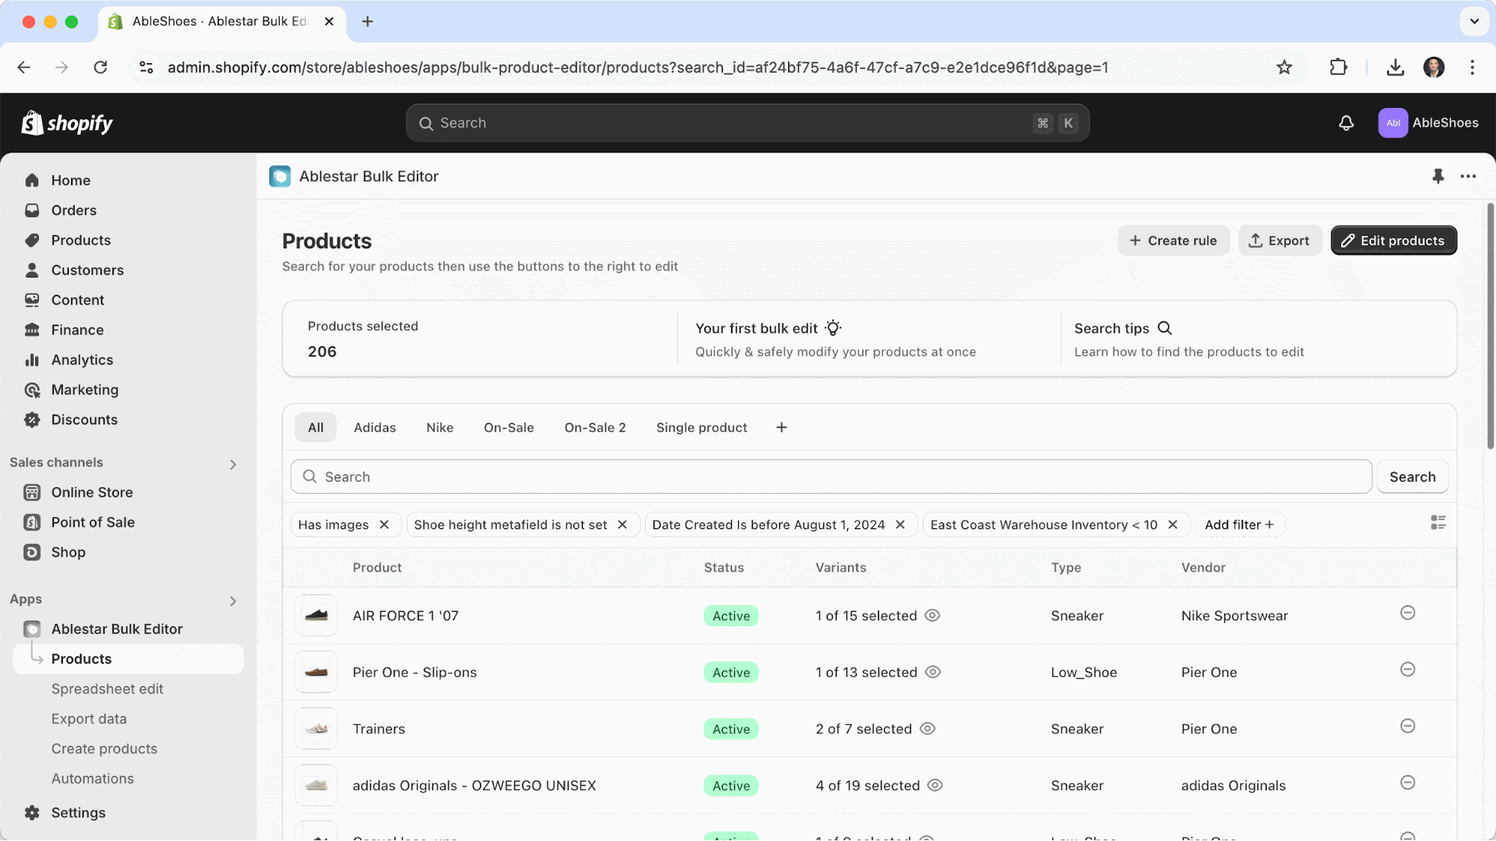Click the Create rule button

click(x=1173, y=240)
